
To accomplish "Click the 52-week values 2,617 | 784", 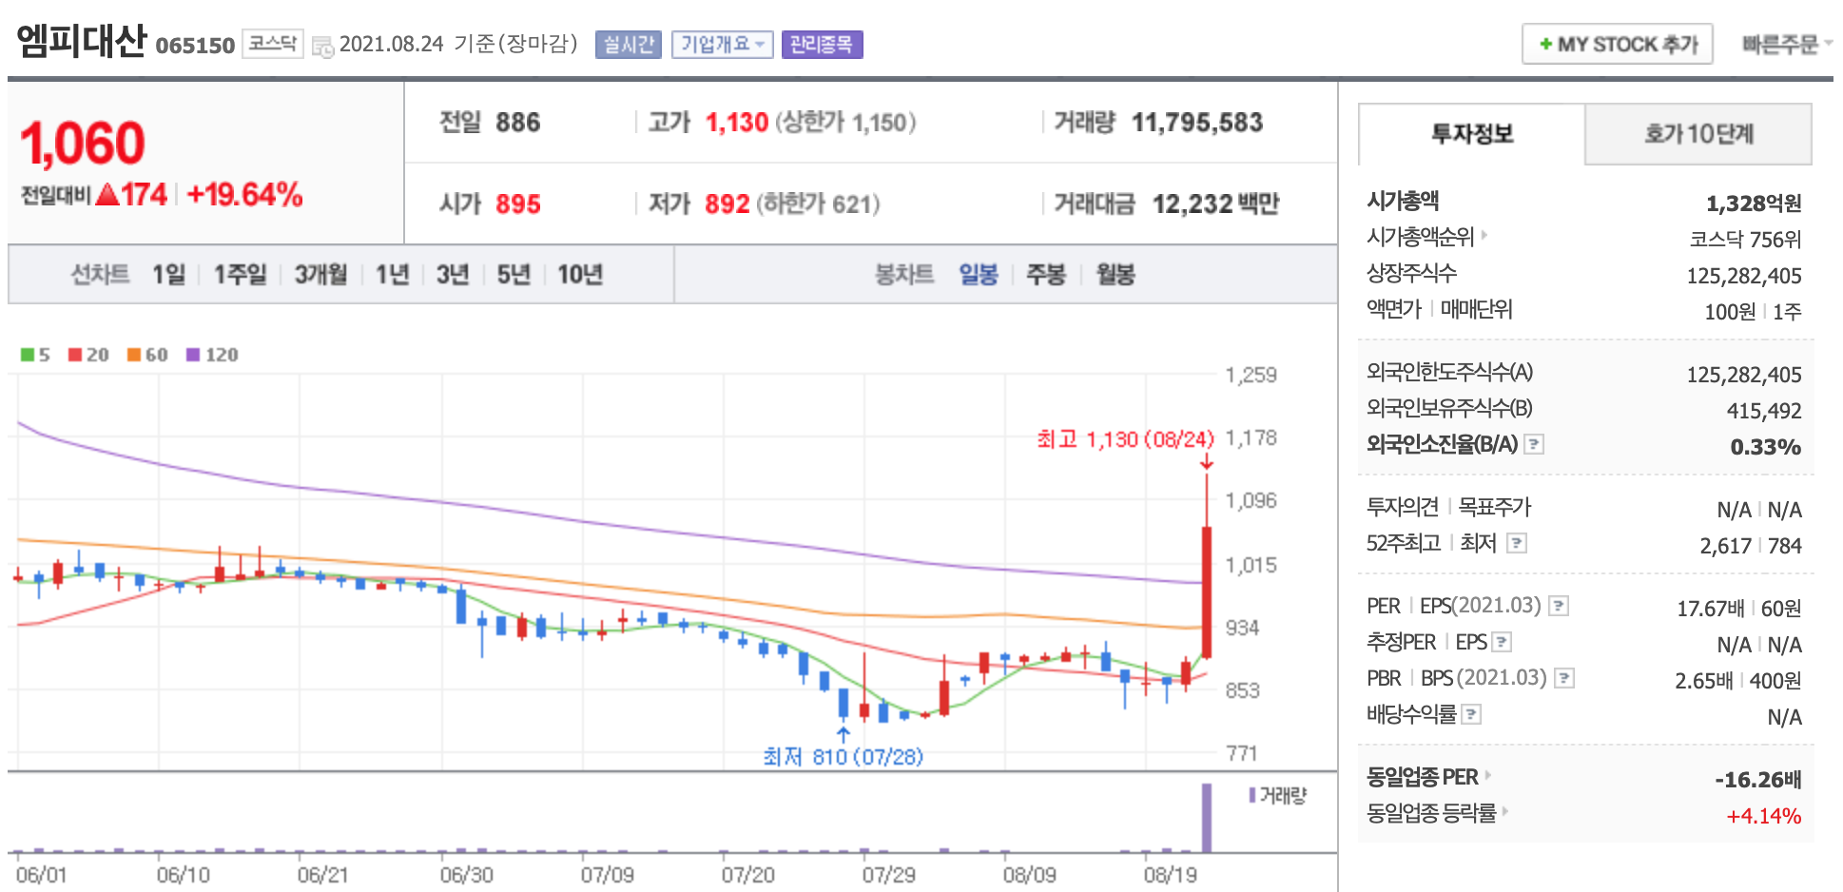I will pyautogui.click(x=1751, y=546).
